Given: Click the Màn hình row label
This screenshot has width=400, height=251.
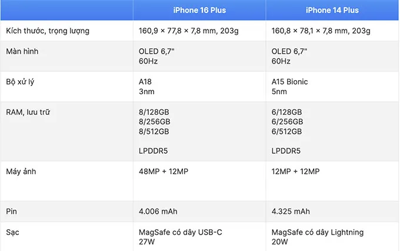Looking at the screenshot, I should [22, 51].
